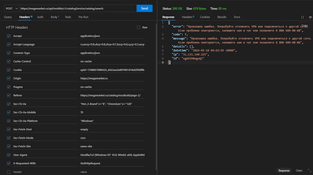Open the request Body tab
Image resolution: width=313 pixels, height=175 pixels.
(54, 17)
